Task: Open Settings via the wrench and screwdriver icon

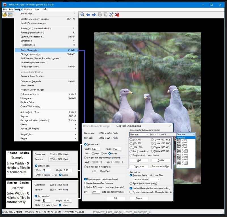Action: point(111,14)
